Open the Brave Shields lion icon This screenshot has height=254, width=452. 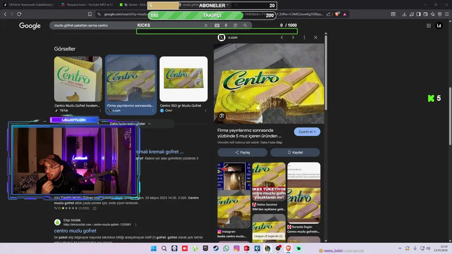click(337, 14)
